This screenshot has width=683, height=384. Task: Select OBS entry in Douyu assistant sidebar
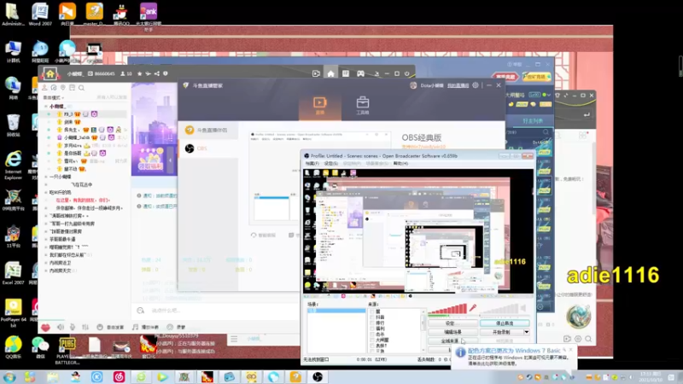pyautogui.click(x=208, y=148)
